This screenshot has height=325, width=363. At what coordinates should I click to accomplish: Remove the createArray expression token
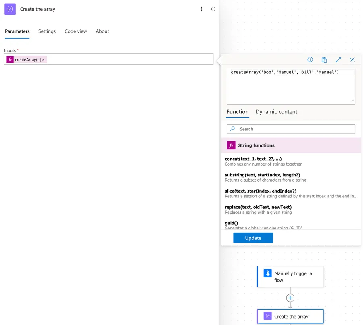pyautogui.click(x=44, y=60)
